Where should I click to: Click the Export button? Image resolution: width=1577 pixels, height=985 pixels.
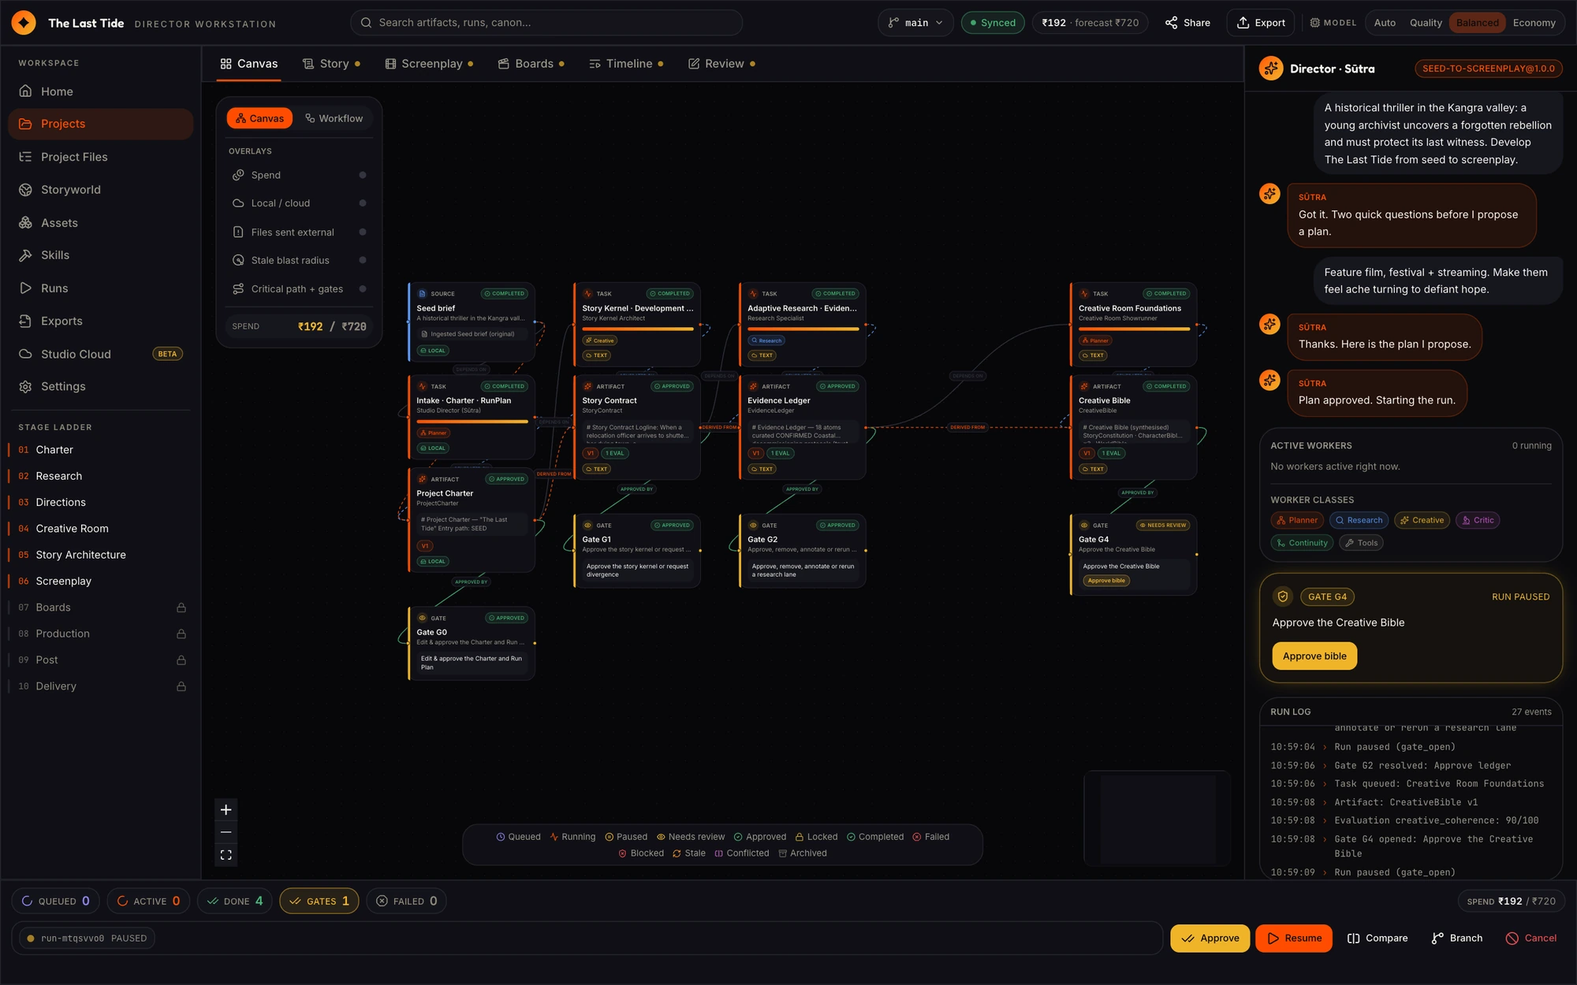point(1262,23)
